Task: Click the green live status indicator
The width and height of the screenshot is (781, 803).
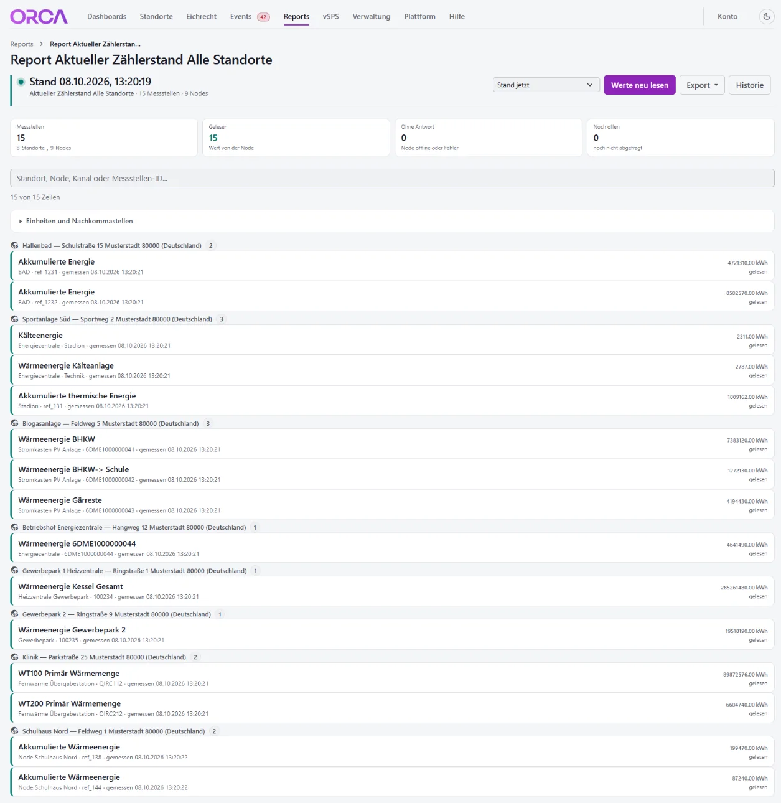Action: 21,82
